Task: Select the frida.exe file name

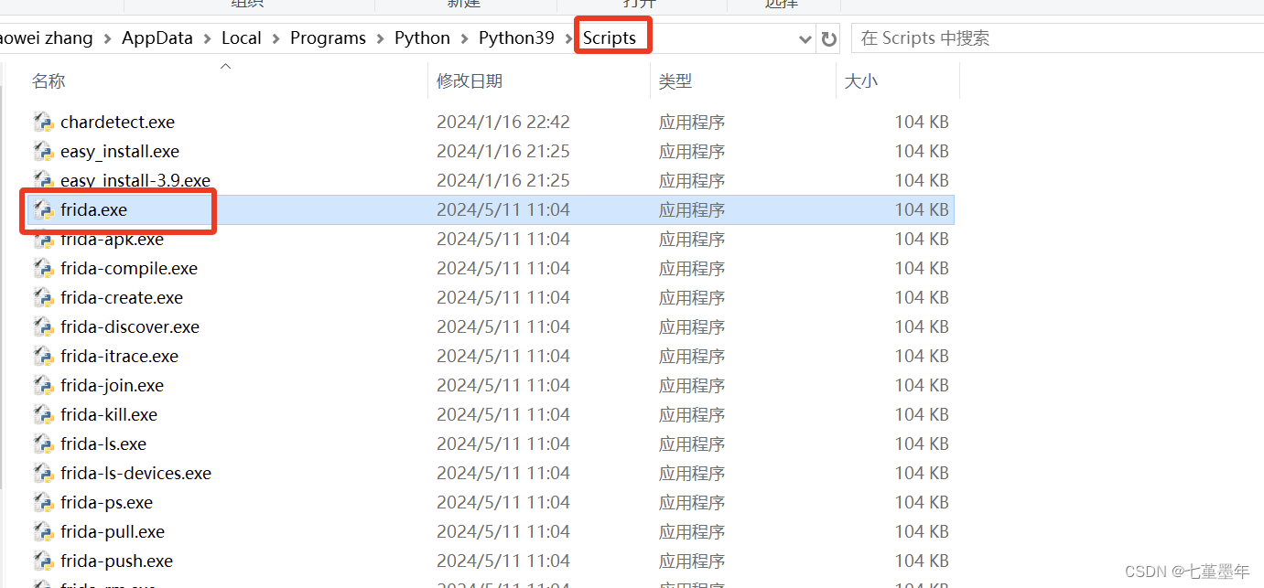Action: pyautogui.click(x=93, y=209)
